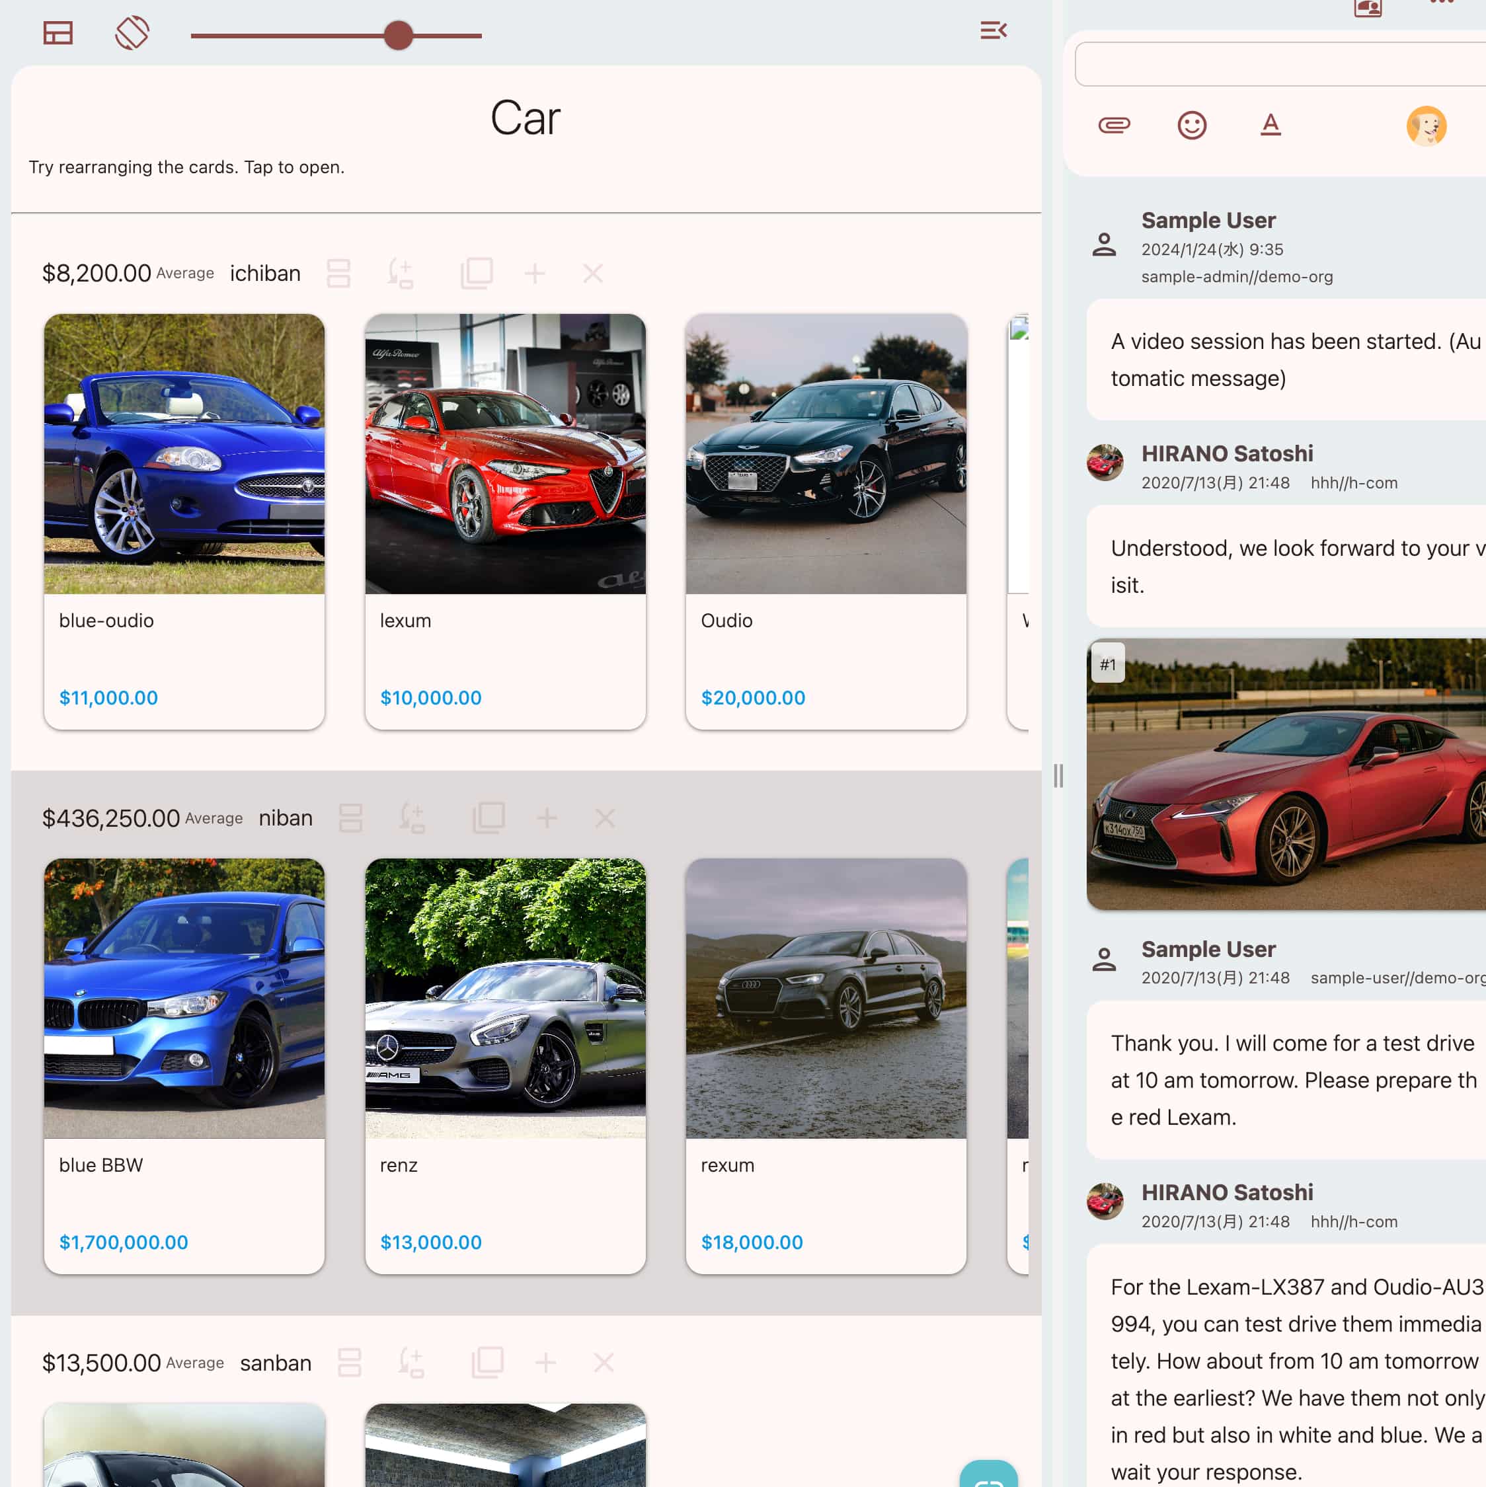Screen dimensions: 1486x1487
Task: Click the panel divider handle
Action: coord(1059,775)
